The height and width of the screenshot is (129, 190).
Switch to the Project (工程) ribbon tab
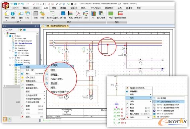[x=46, y=8]
